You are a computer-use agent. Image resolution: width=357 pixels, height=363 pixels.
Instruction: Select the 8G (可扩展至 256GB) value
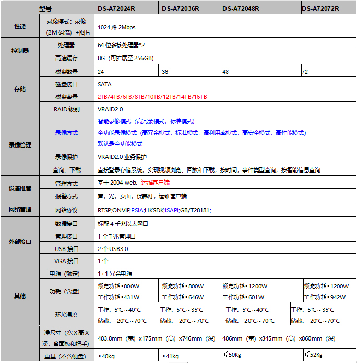tap(126, 58)
